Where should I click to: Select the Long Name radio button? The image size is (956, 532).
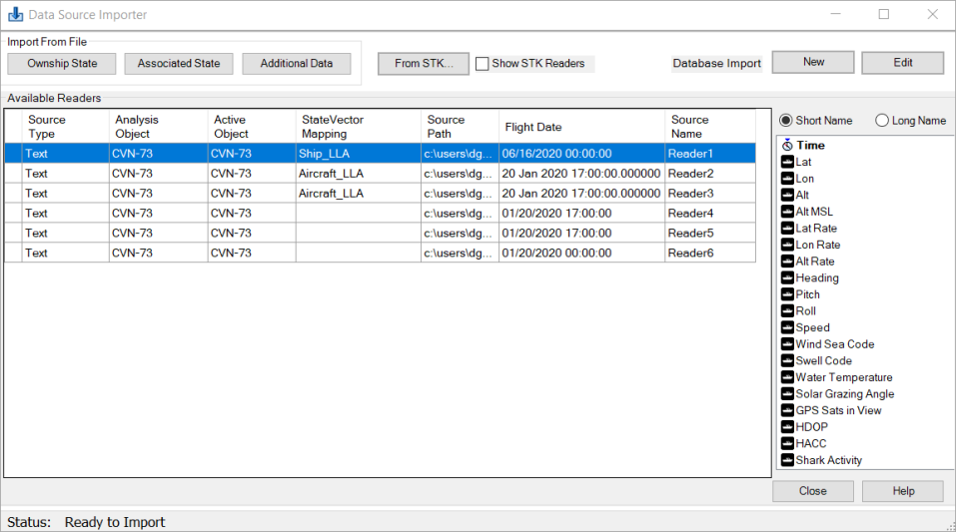882,121
